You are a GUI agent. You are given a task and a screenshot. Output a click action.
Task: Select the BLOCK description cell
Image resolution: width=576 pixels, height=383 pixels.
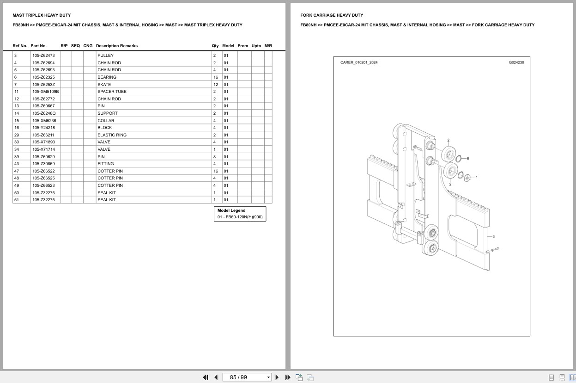tap(154, 128)
